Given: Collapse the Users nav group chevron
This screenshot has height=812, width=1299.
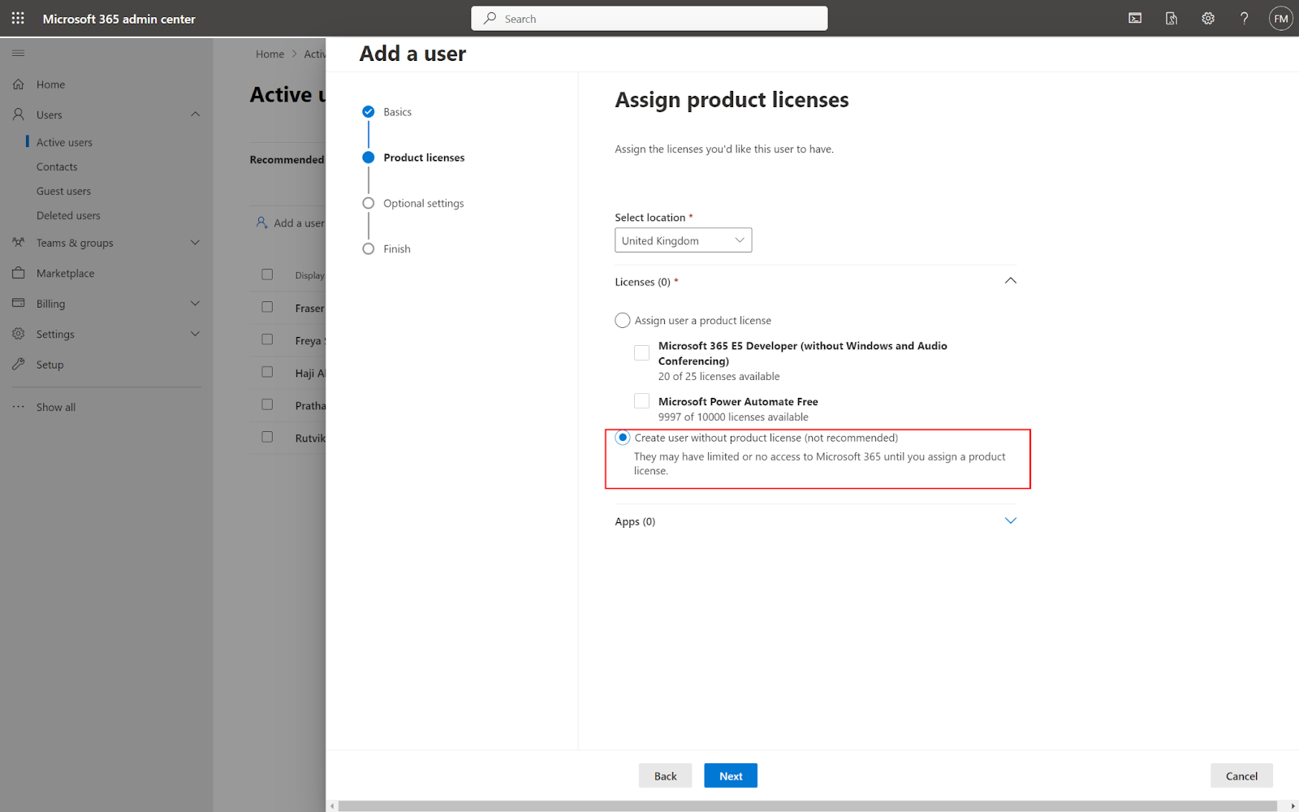Looking at the screenshot, I should coord(195,114).
